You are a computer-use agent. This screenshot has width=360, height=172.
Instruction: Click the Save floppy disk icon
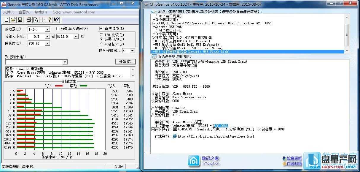(x=20, y=20)
